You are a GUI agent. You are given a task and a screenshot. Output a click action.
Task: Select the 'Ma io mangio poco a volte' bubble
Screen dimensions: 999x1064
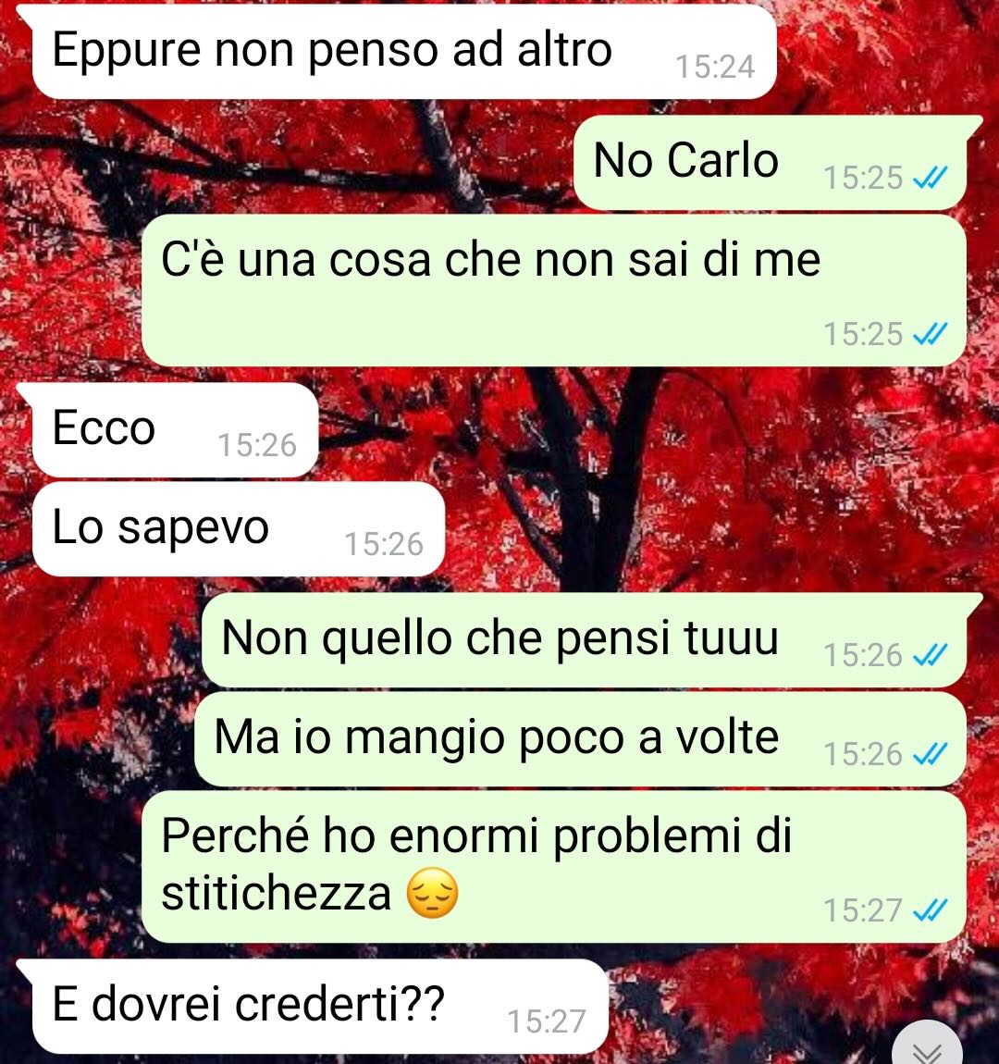[x=581, y=739]
